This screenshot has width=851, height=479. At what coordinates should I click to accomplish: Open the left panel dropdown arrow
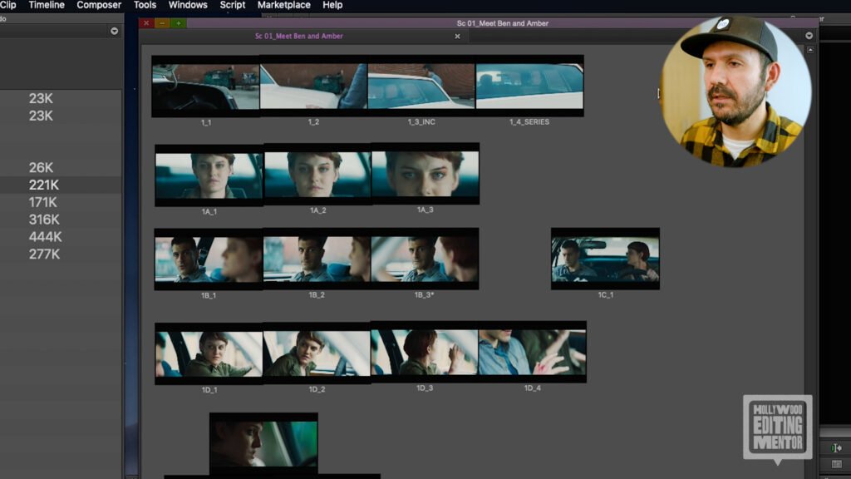pos(114,31)
